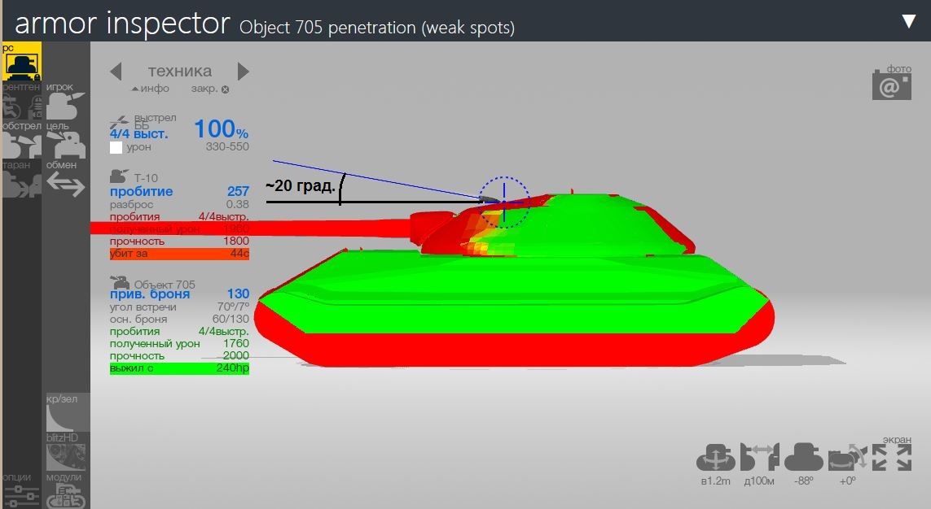Screen dimensions: 931x509
Task: Click the выжил с 240hp green bar
Action: click(179, 368)
